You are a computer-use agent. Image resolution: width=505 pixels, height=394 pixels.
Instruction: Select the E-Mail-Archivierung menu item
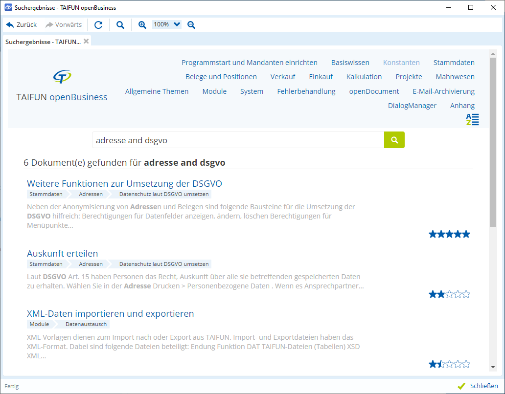point(443,91)
